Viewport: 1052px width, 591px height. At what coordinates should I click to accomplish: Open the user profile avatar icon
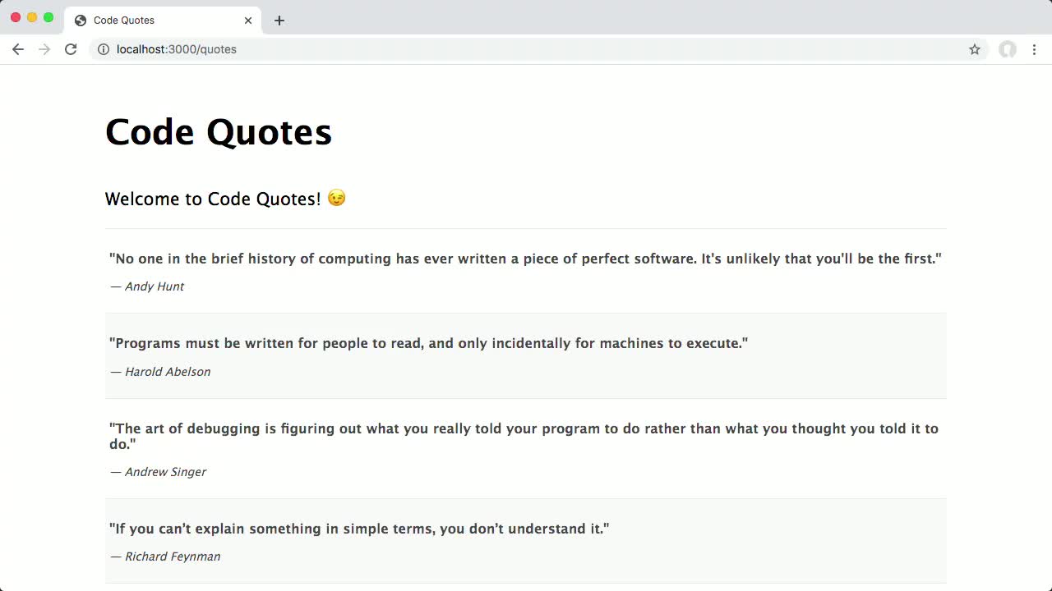point(1008,49)
